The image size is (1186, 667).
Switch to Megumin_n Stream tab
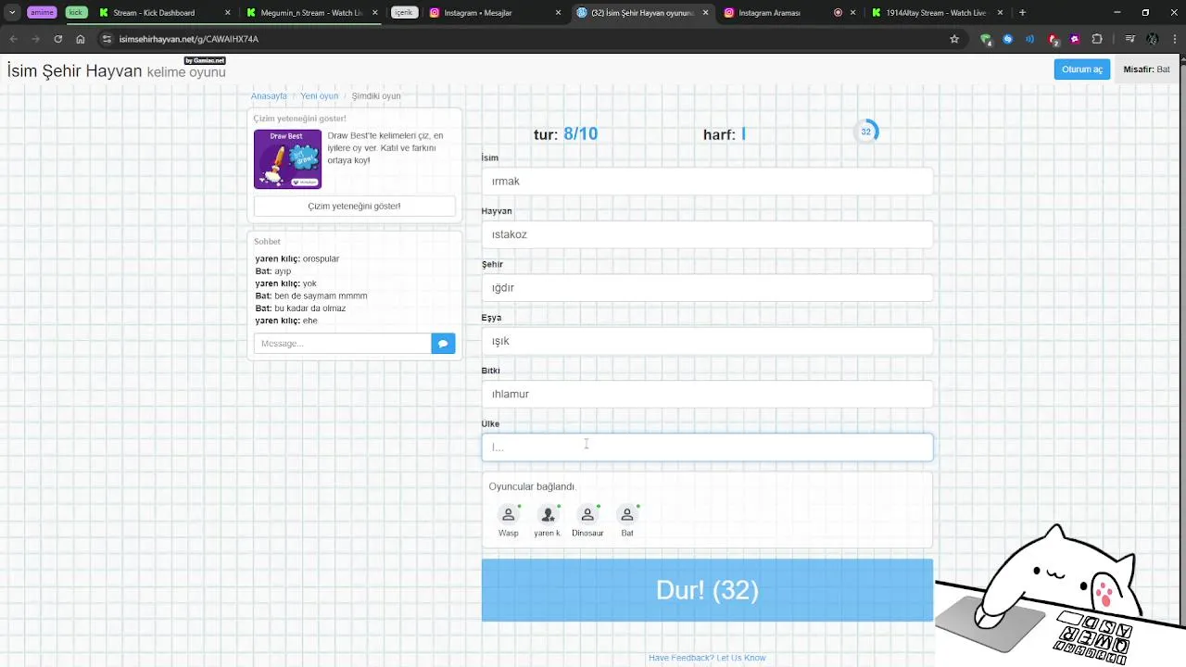coord(310,13)
